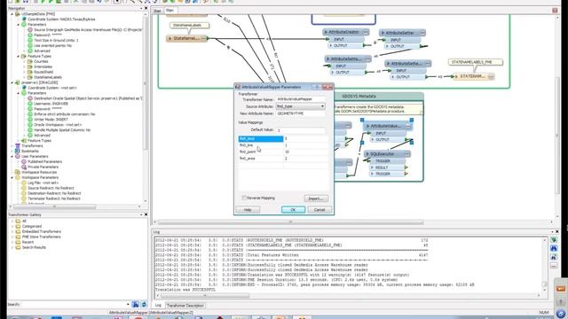Expand the Counties feature type
This screenshot has height=319, width=568.
coord(24,61)
